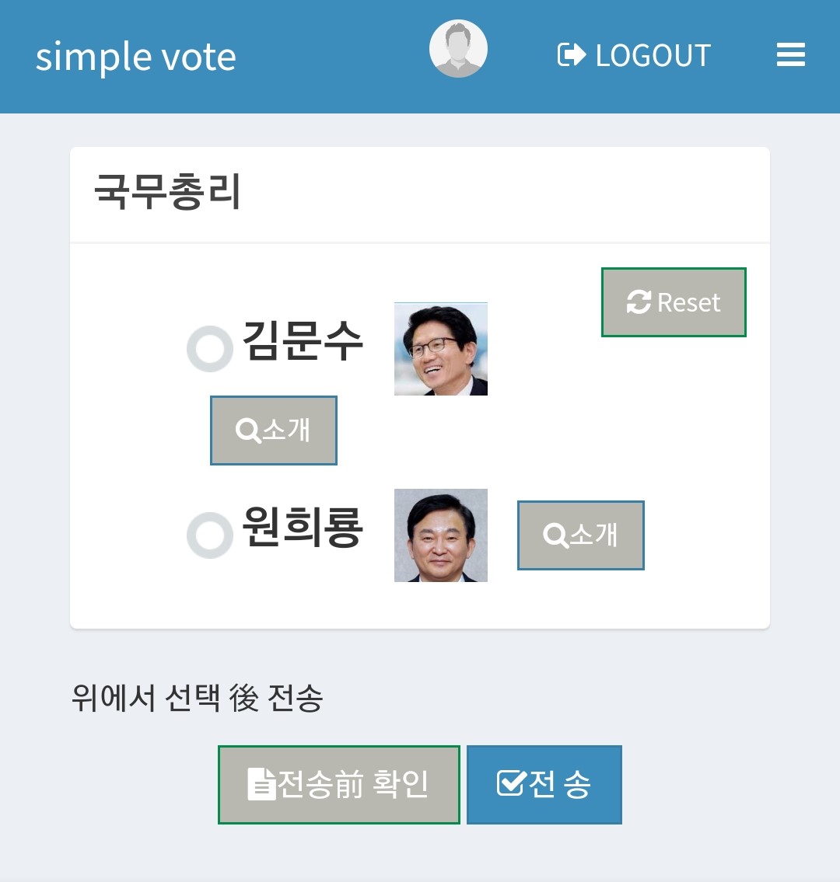Click the checkmark icon on 전송 button
This screenshot has width=840, height=882.
coord(511,784)
